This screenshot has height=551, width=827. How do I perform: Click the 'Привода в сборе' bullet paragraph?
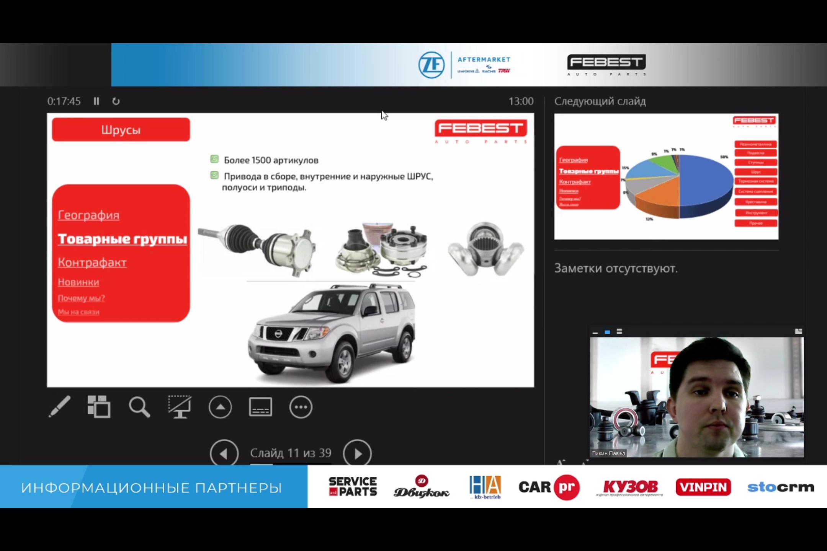[328, 182]
